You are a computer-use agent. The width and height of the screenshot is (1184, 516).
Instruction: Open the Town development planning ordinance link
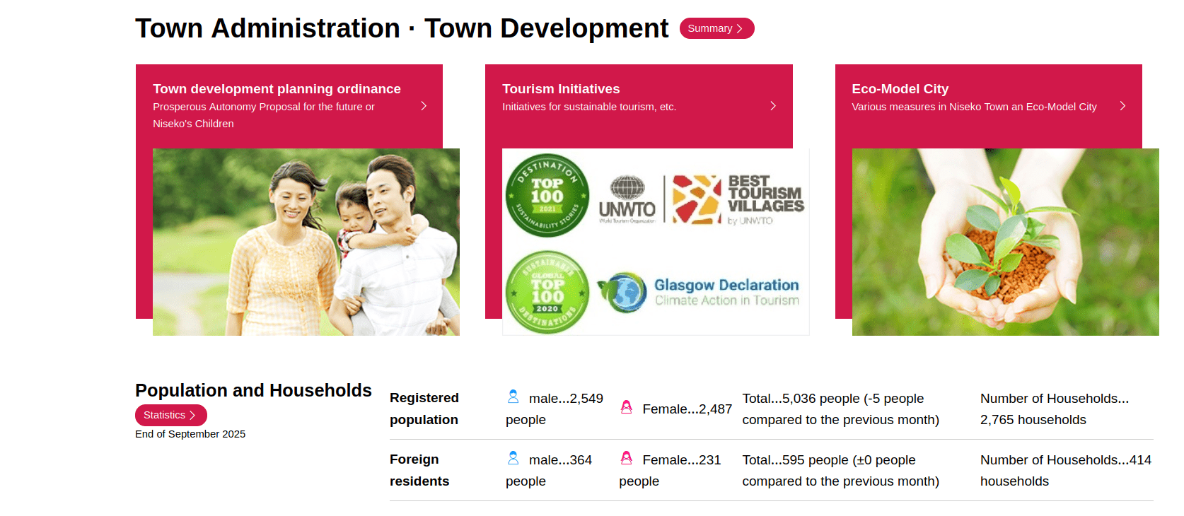click(277, 89)
